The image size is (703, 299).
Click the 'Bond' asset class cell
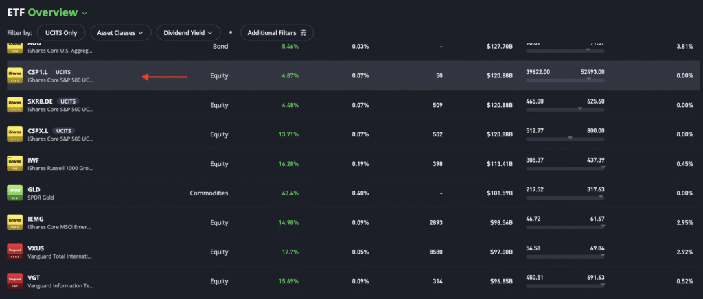tap(220, 46)
